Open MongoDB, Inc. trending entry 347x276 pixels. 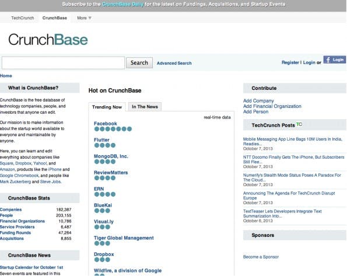click(x=111, y=156)
